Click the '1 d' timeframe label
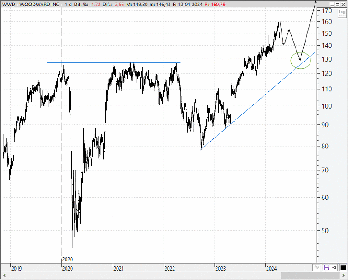Screen dimensions: 348x280 pyautogui.click(x=68, y=5)
